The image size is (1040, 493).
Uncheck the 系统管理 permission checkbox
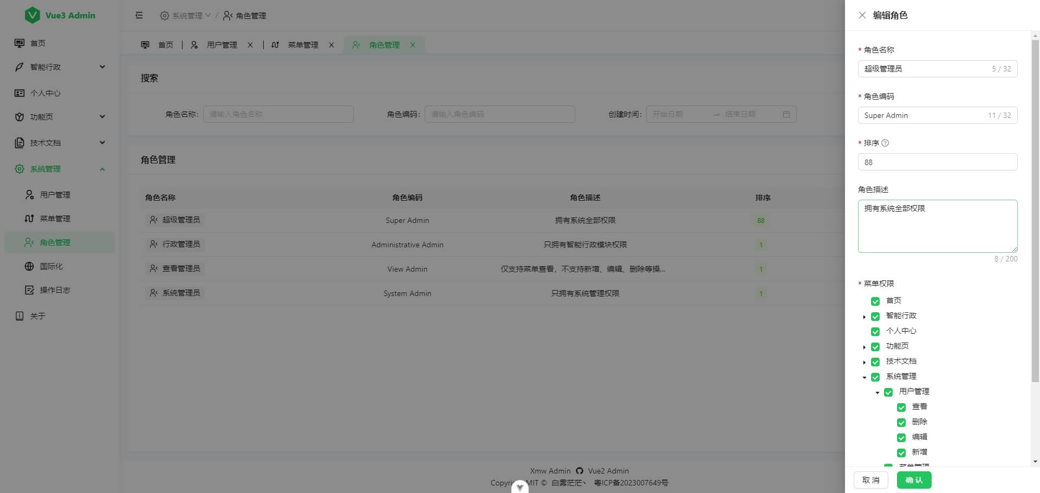point(875,377)
